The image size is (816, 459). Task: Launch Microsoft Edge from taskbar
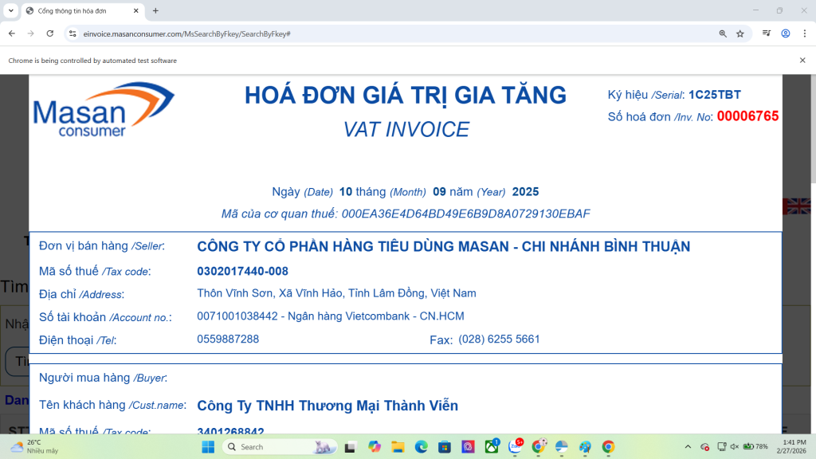pos(421,447)
